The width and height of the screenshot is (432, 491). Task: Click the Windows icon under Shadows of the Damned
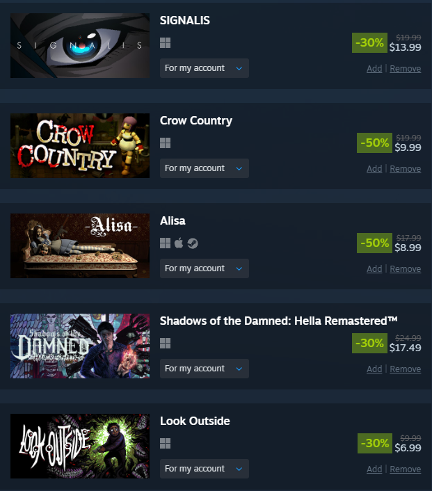[x=165, y=343]
